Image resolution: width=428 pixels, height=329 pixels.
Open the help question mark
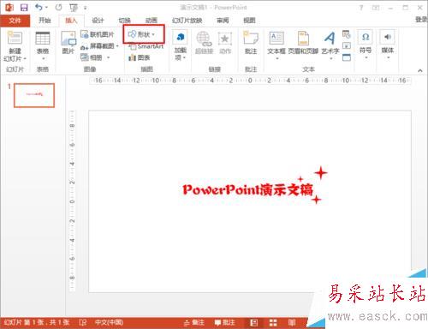(x=361, y=8)
